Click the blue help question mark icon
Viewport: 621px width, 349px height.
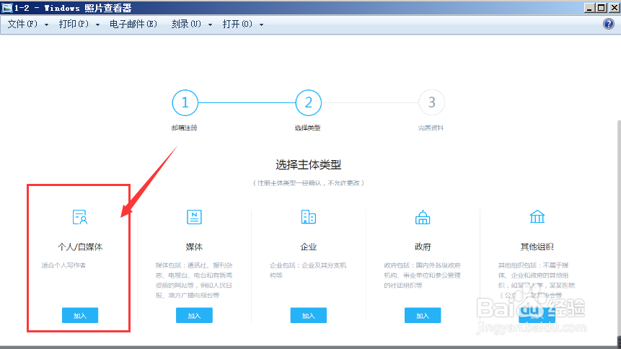click(608, 24)
